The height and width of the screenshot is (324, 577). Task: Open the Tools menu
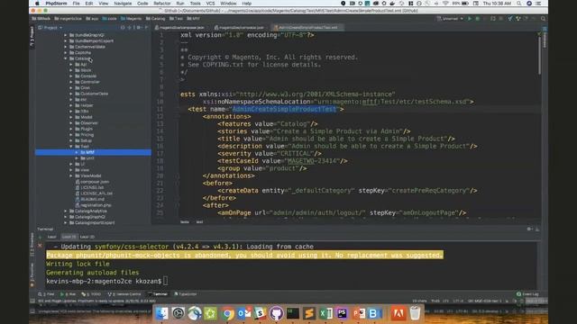(196, 4)
